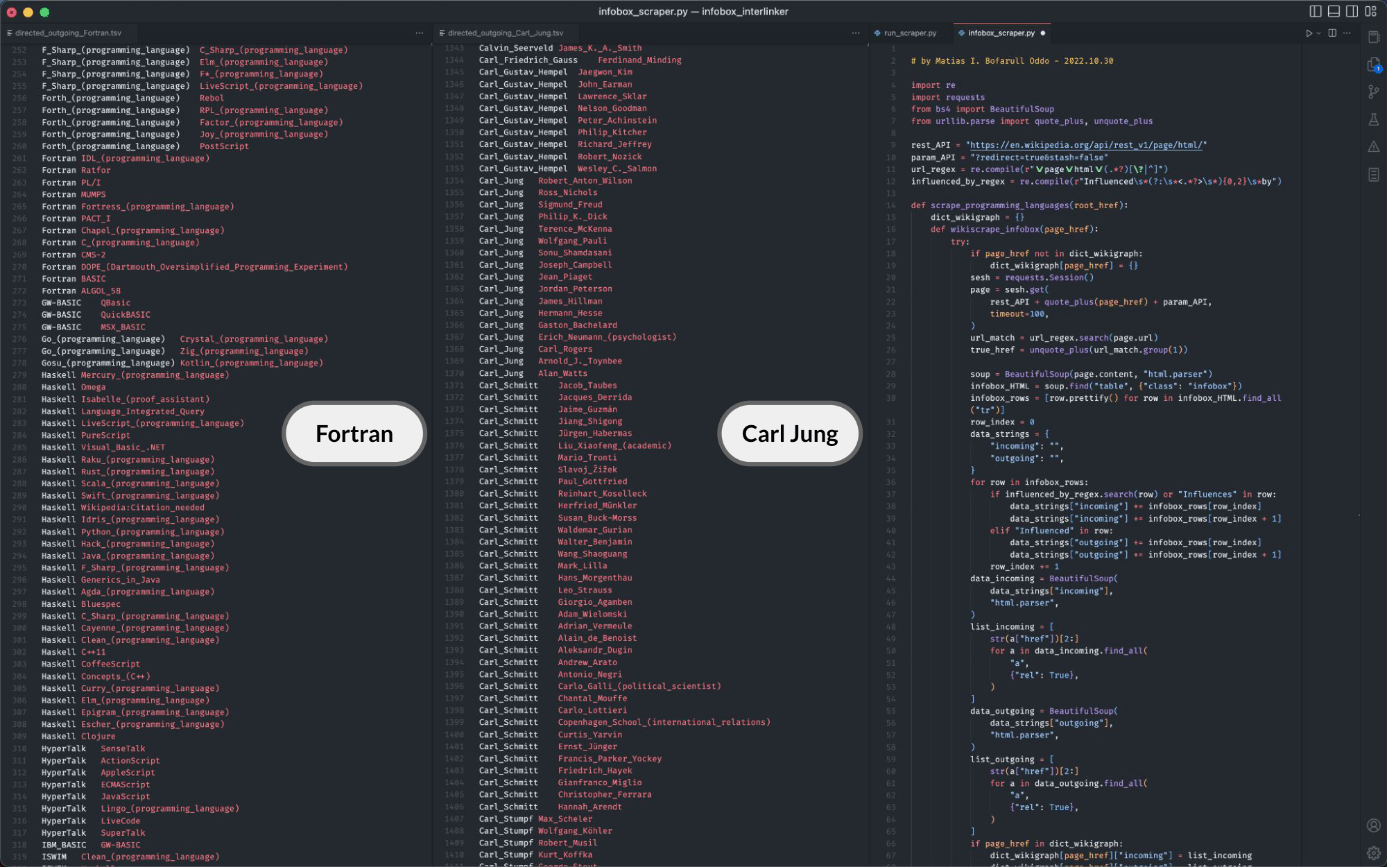The image size is (1387, 867).
Task: Expand the run button dropdown arrow
Action: coord(1318,33)
